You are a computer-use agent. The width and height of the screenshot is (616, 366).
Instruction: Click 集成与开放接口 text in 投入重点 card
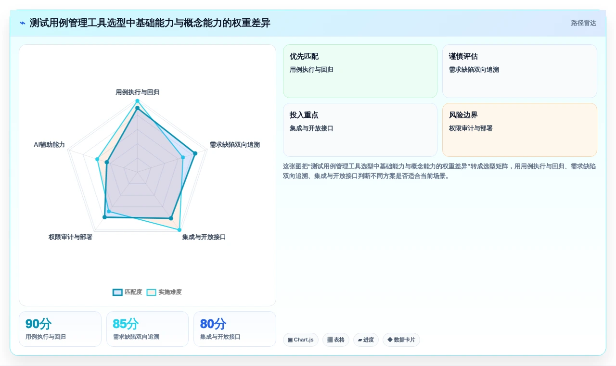(x=311, y=128)
